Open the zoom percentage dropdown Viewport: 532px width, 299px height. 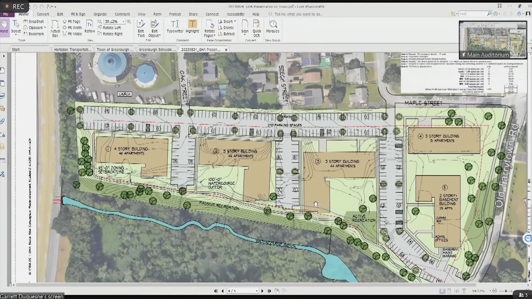tap(124, 22)
